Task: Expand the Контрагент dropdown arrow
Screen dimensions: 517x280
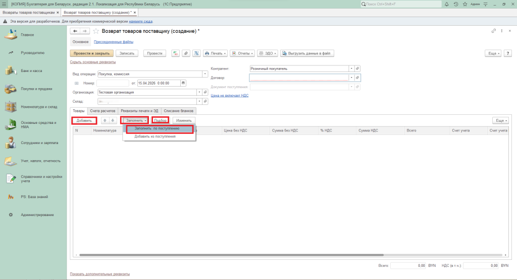Action: [x=351, y=68]
